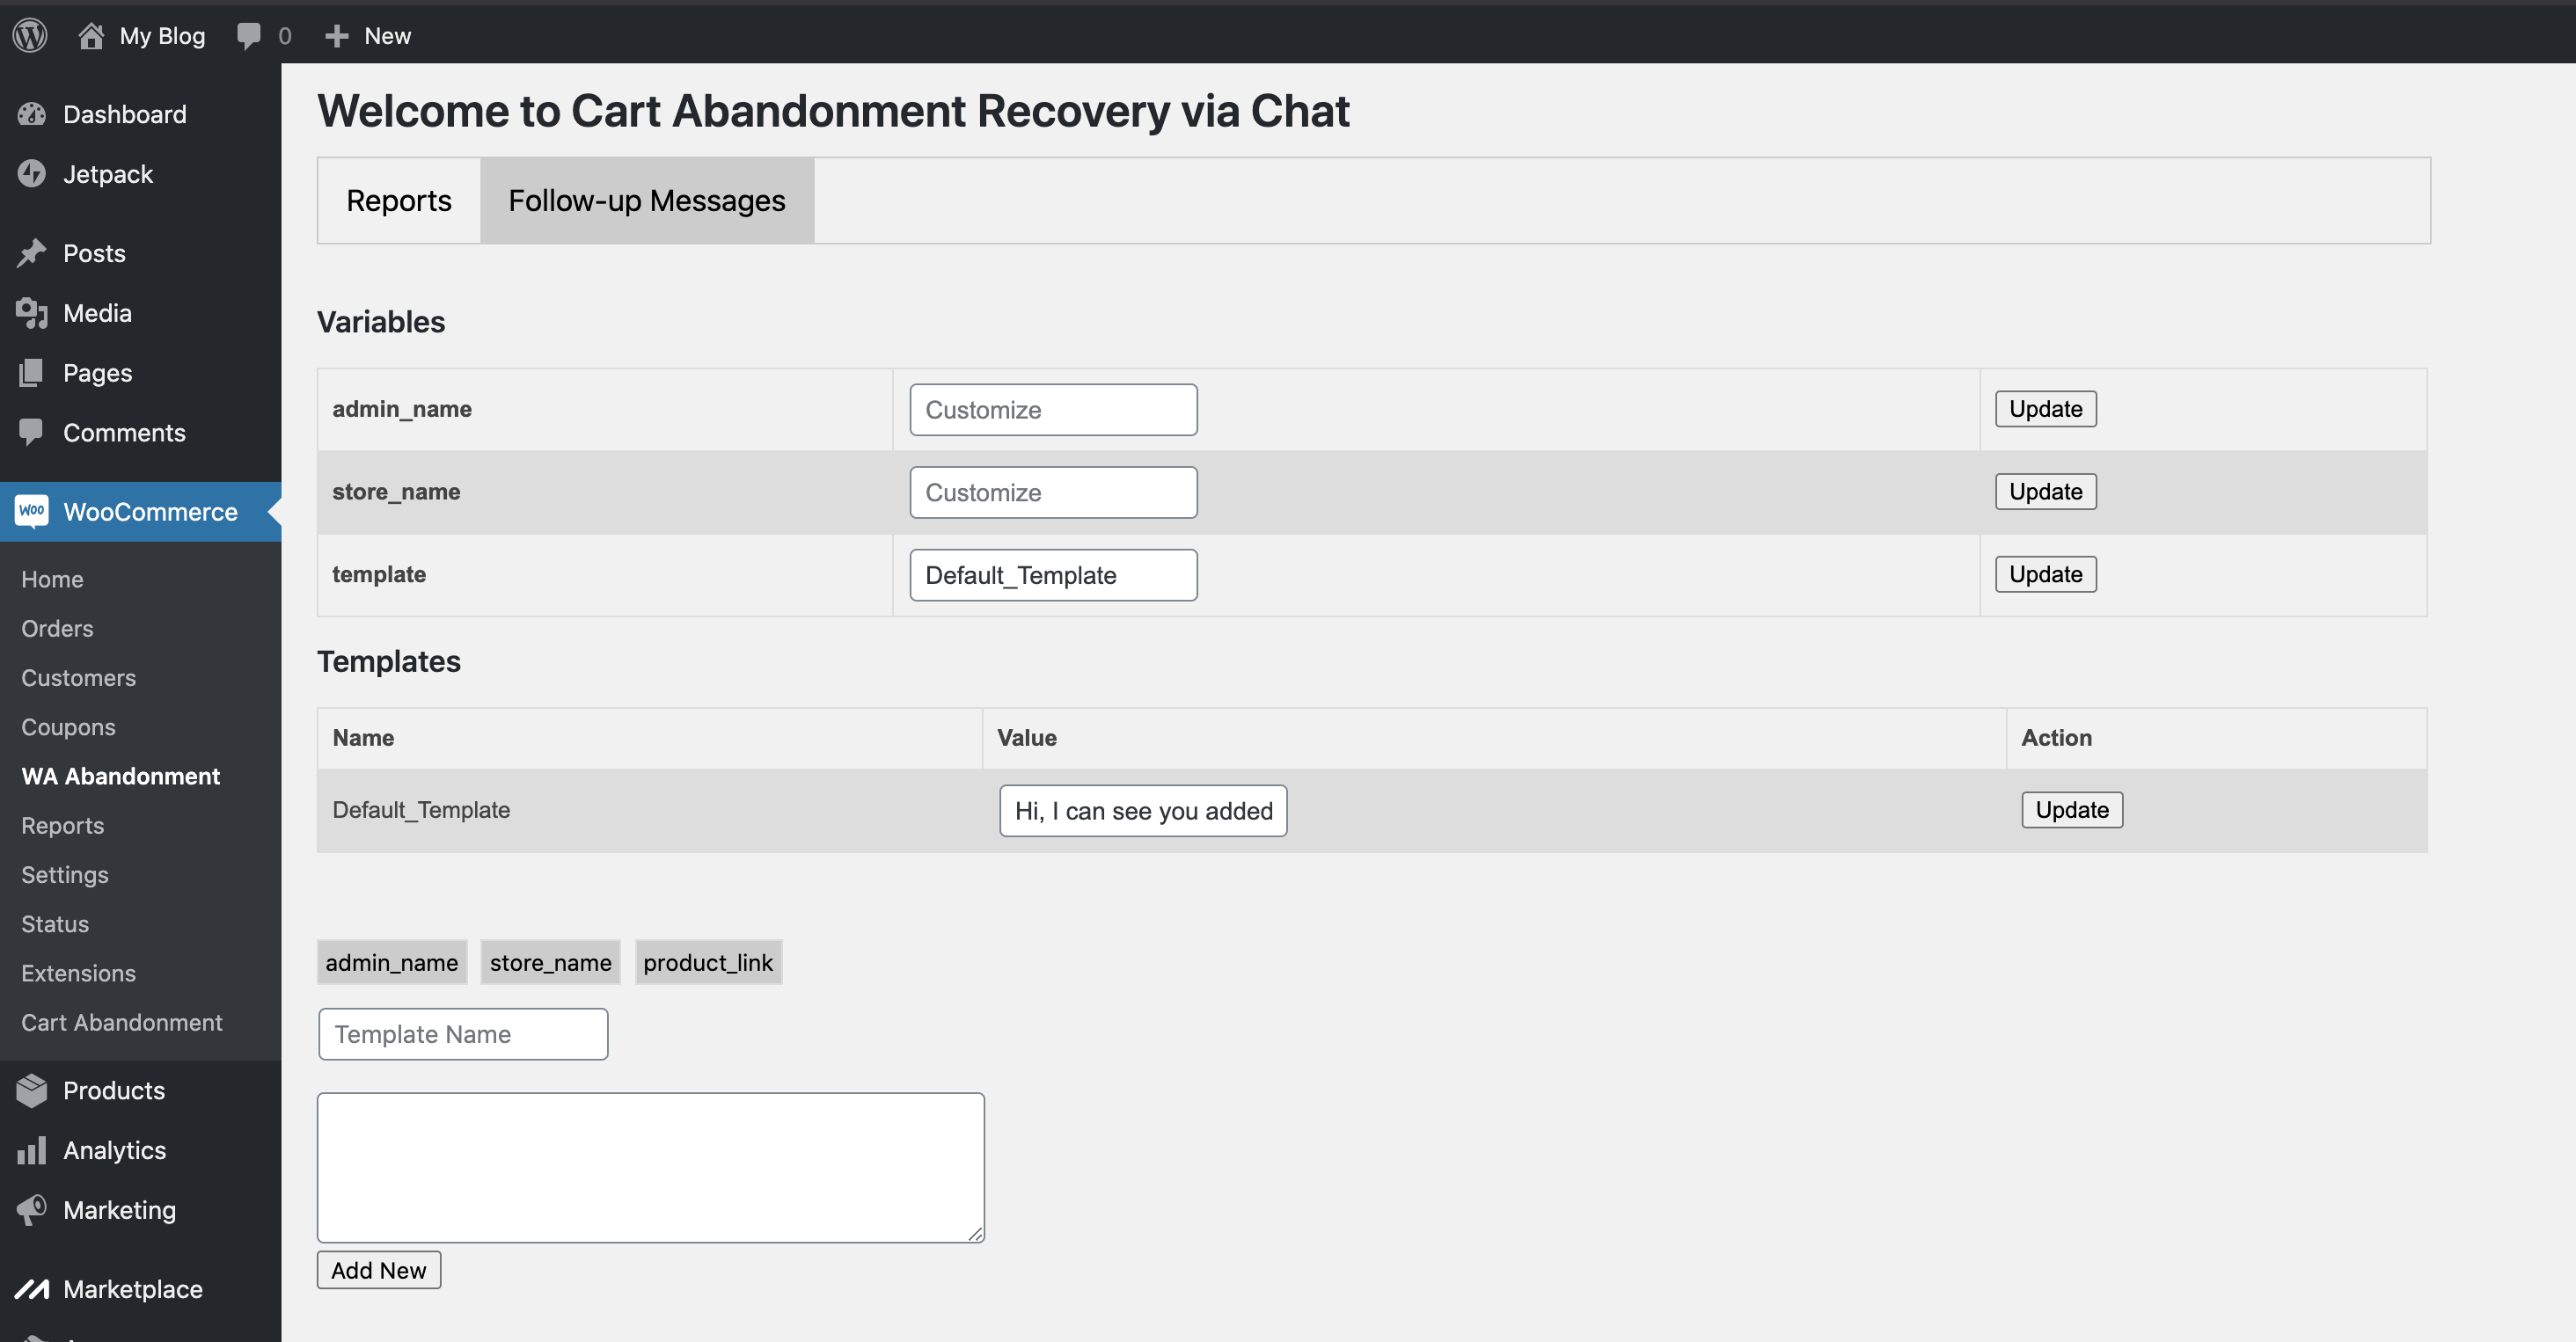Click the Analytics bar chart icon
Image resolution: width=2576 pixels, height=1342 pixels.
click(x=32, y=1150)
